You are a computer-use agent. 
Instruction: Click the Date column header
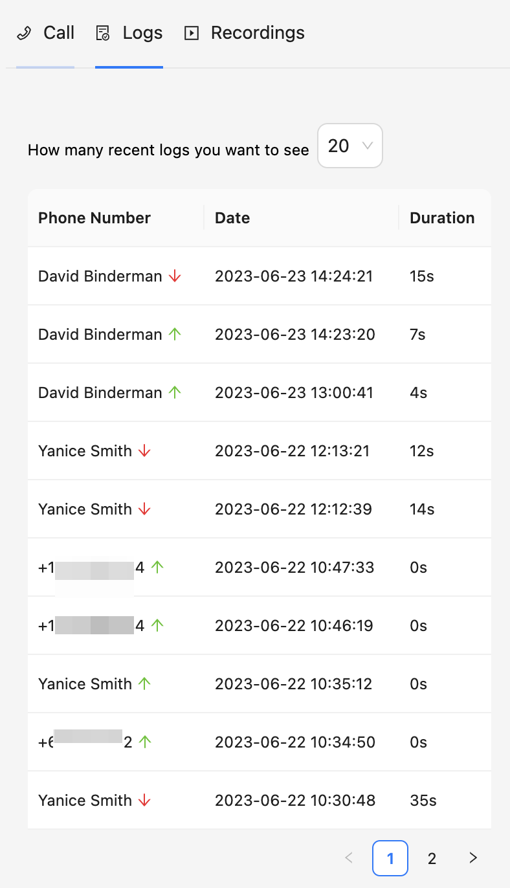(232, 218)
